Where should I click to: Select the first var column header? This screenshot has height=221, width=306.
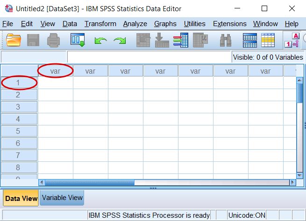(x=56, y=71)
